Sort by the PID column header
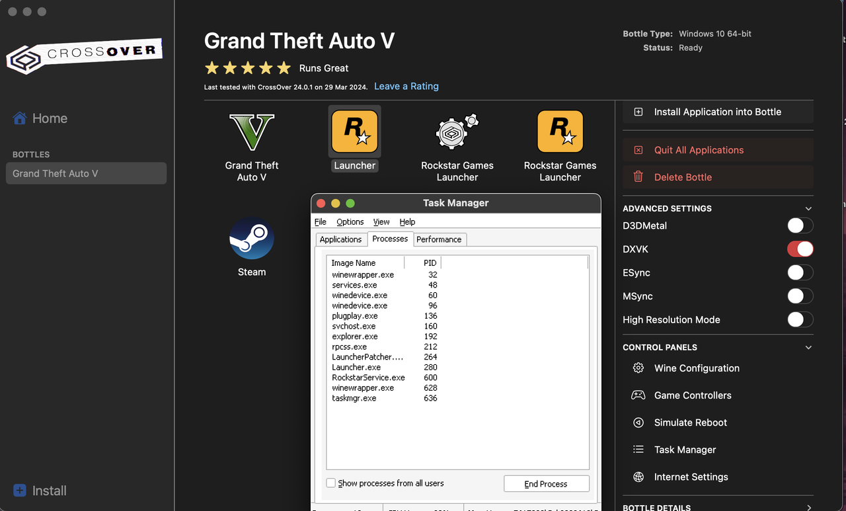The image size is (846, 511). (422, 263)
